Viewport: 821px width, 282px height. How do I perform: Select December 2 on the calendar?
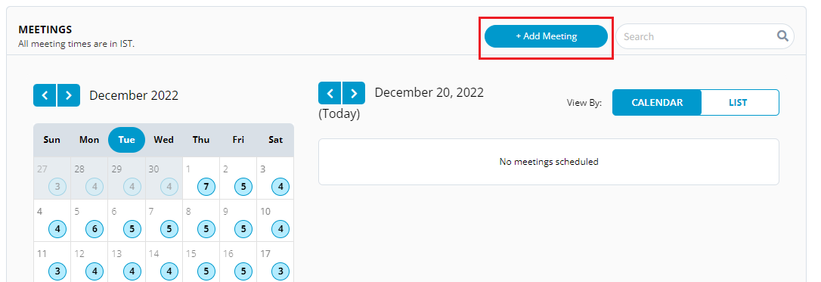click(x=237, y=178)
